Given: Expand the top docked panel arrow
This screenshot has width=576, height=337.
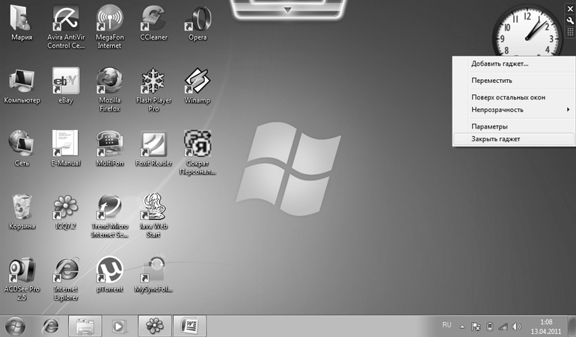Looking at the screenshot, I should pyautogui.click(x=288, y=10).
